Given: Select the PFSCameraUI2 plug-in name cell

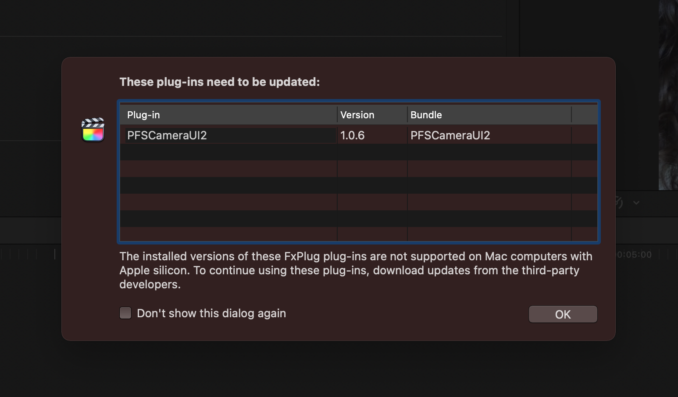Looking at the screenshot, I should 167,135.
